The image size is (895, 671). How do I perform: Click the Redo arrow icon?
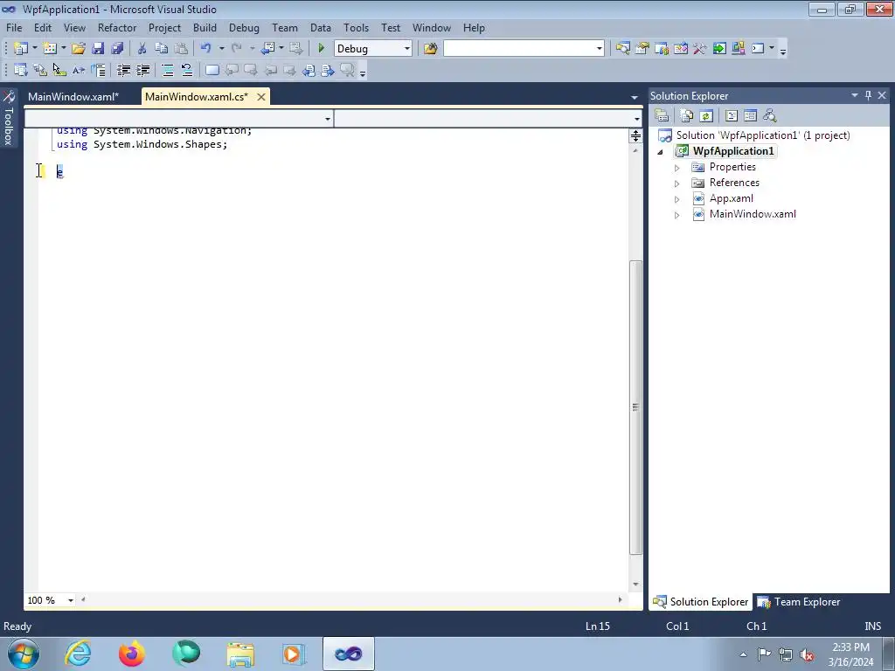coord(236,49)
